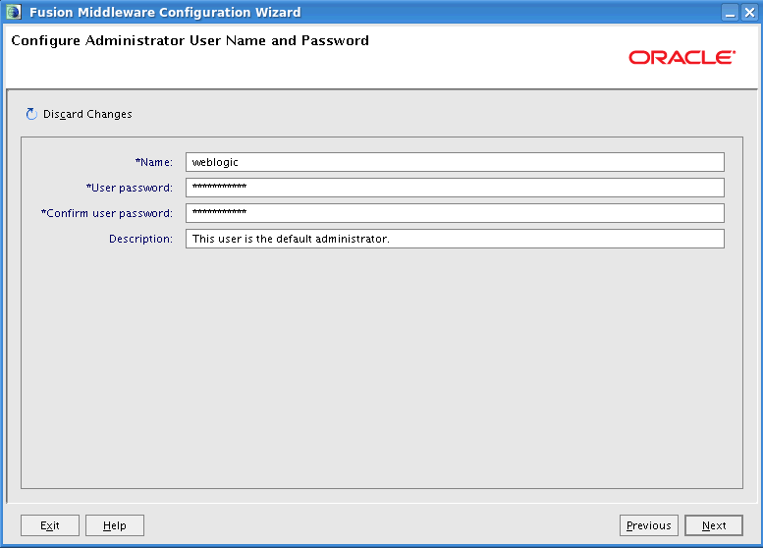Click the *Confirm user password label
Image resolution: width=763 pixels, height=548 pixels.
click(107, 213)
